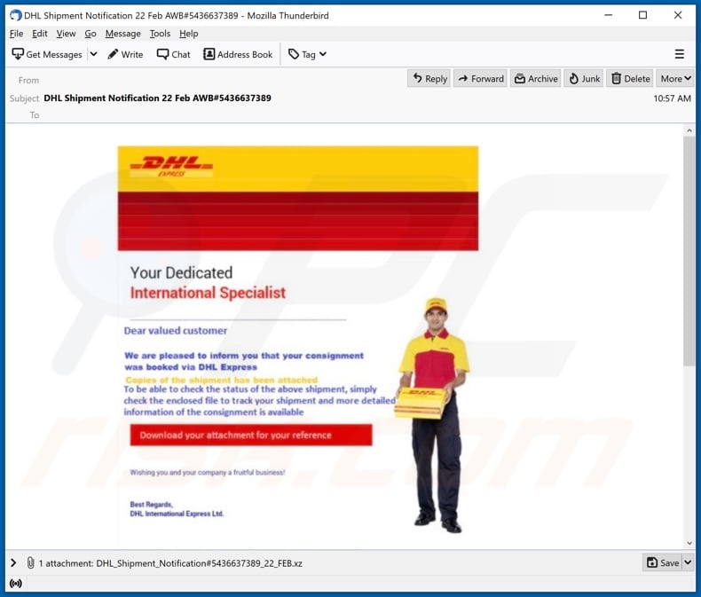The width and height of the screenshot is (701, 597).
Task: Close the Thunderbird window
Action: pos(678,15)
